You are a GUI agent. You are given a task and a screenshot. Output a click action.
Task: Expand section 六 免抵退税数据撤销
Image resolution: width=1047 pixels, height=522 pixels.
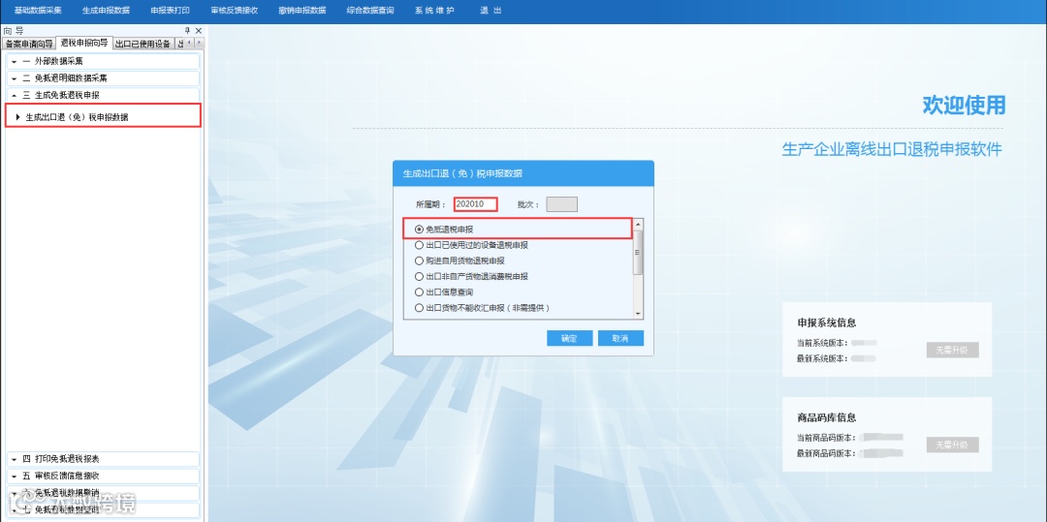coord(104,493)
